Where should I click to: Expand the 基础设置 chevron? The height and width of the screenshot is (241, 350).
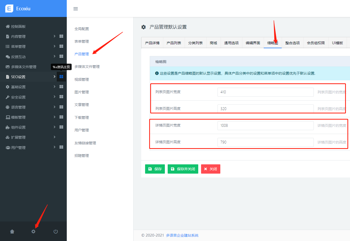coord(54,87)
